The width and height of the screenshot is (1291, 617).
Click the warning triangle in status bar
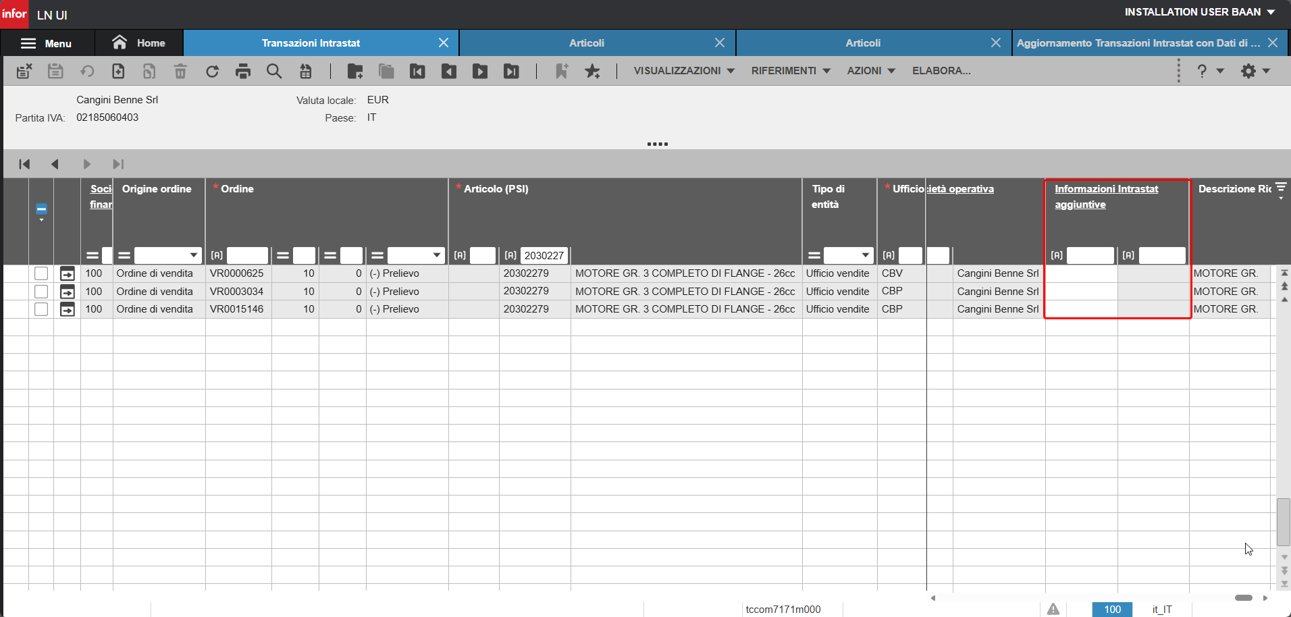click(1053, 610)
